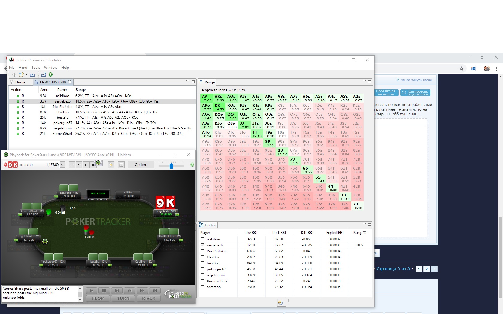503x314 pixels.
Task: Click the status bar icon under Outline
Action: pos(281,303)
